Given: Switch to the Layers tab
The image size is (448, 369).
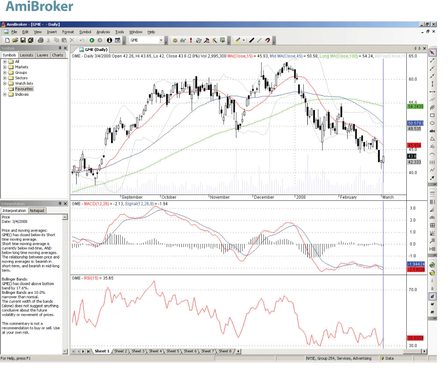Looking at the screenshot, I should pyautogui.click(x=42, y=55).
